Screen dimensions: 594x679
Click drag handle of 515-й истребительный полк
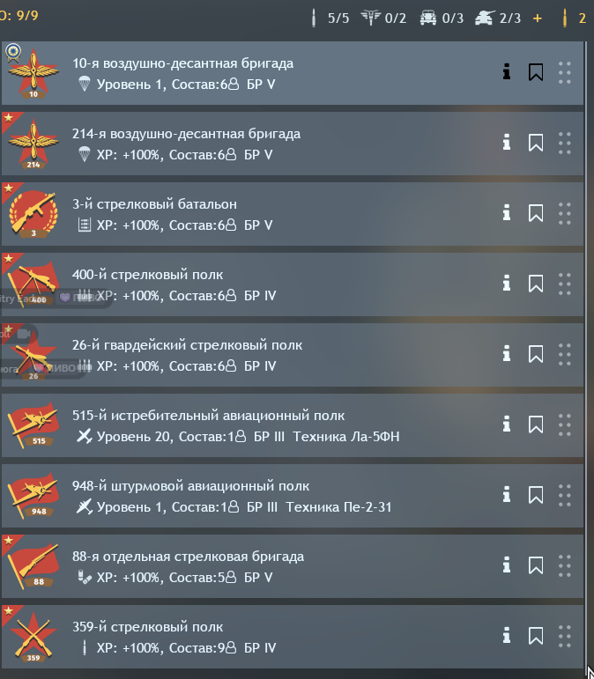pos(565,424)
